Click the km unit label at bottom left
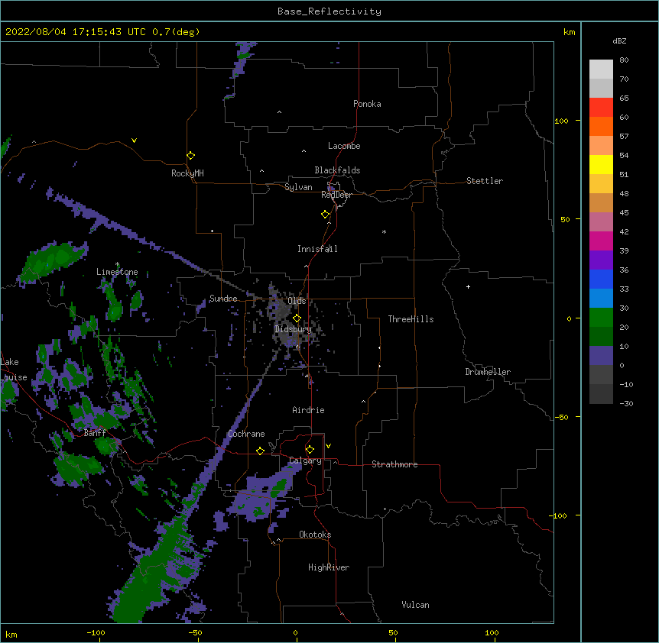 [x=11, y=635]
